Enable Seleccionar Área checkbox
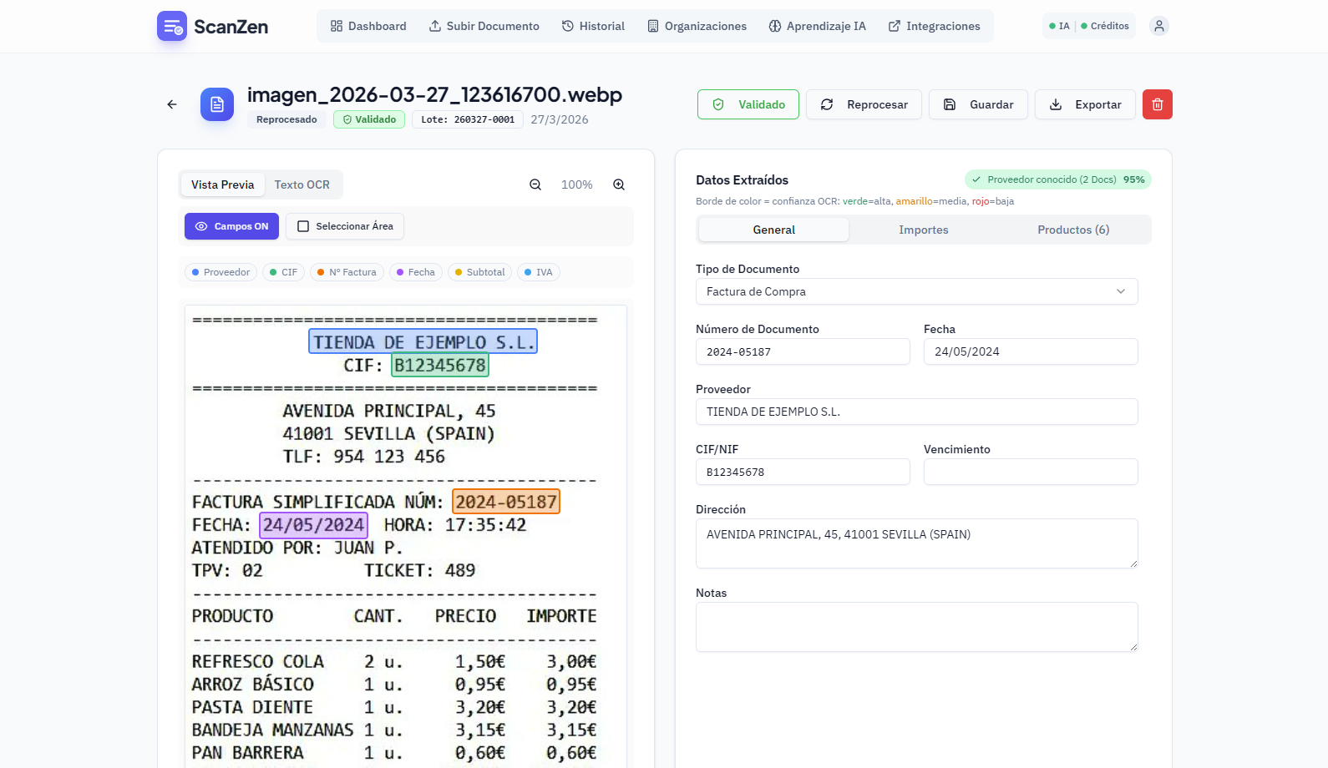 [345, 226]
